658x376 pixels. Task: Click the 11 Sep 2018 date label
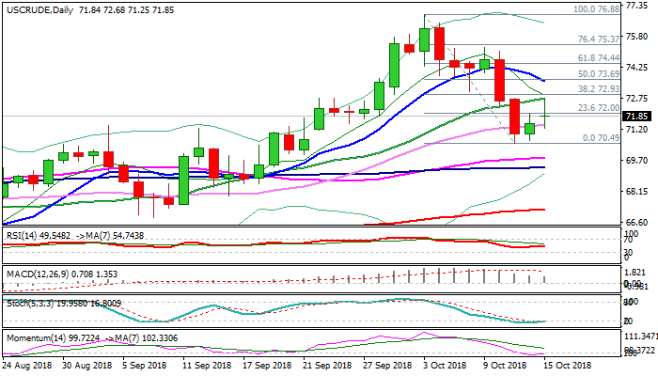tap(205, 366)
